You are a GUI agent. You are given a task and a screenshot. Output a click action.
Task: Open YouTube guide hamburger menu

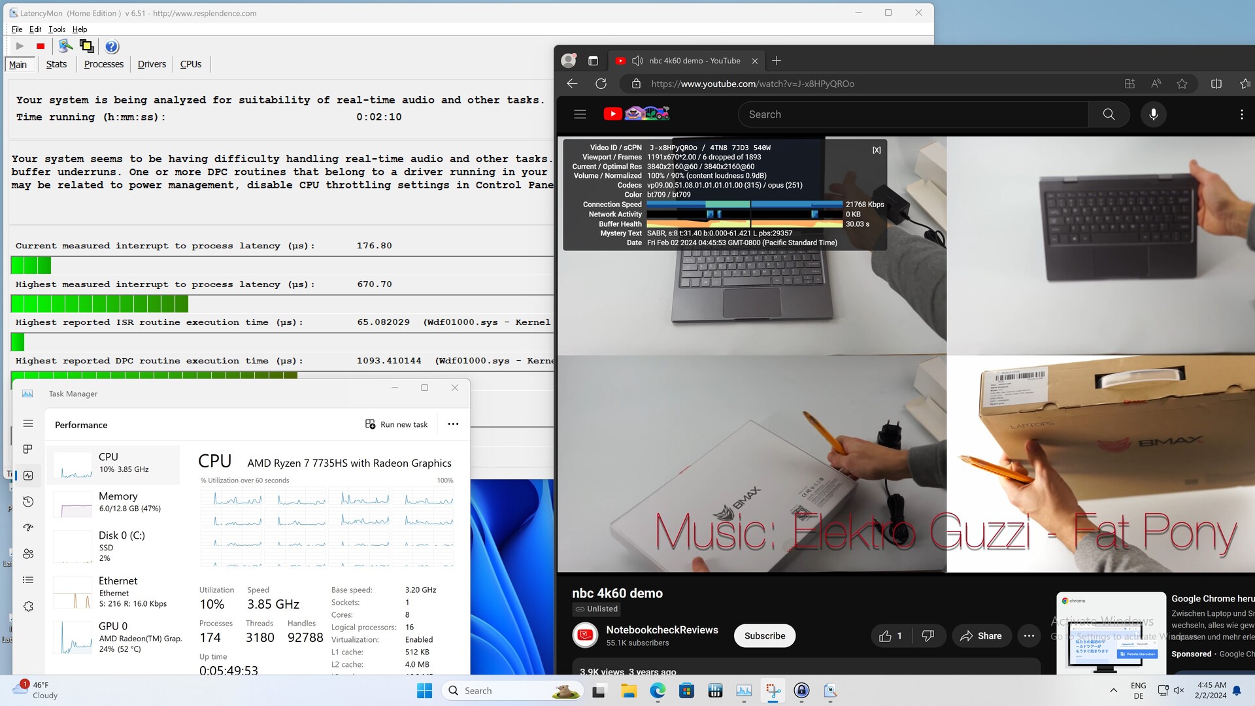(x=580, y=114)
